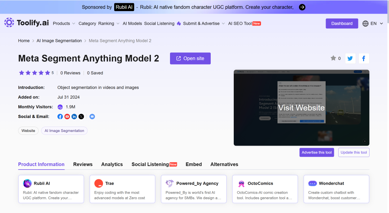
Task: Click the OctoComics octopus icon
Action: point(241,183)
